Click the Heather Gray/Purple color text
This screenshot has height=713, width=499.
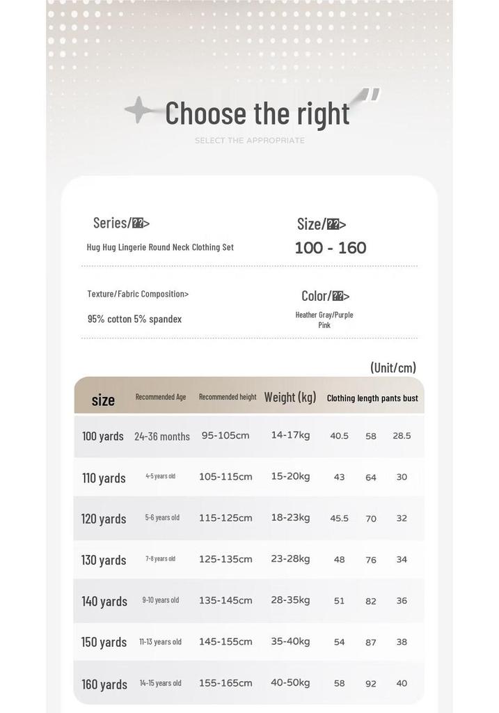[x=324, y=315]
